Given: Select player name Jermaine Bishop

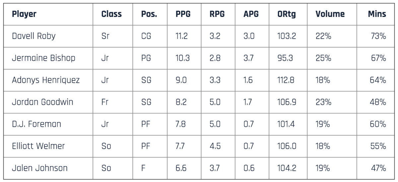Looking at the screenshot, I should click(x=43, y=58).
